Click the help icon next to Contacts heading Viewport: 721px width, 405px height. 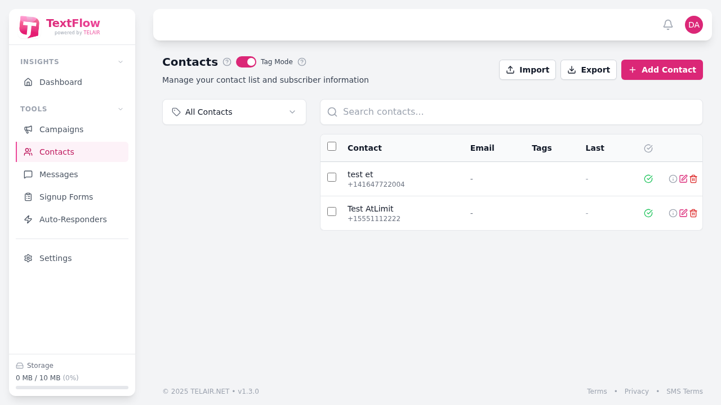pyautogui.click(x=226, y=62)
